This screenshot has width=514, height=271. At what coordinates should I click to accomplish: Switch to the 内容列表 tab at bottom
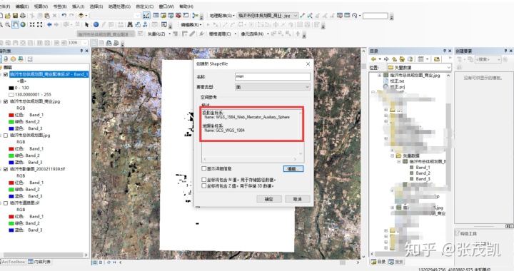tap(39, 262)
